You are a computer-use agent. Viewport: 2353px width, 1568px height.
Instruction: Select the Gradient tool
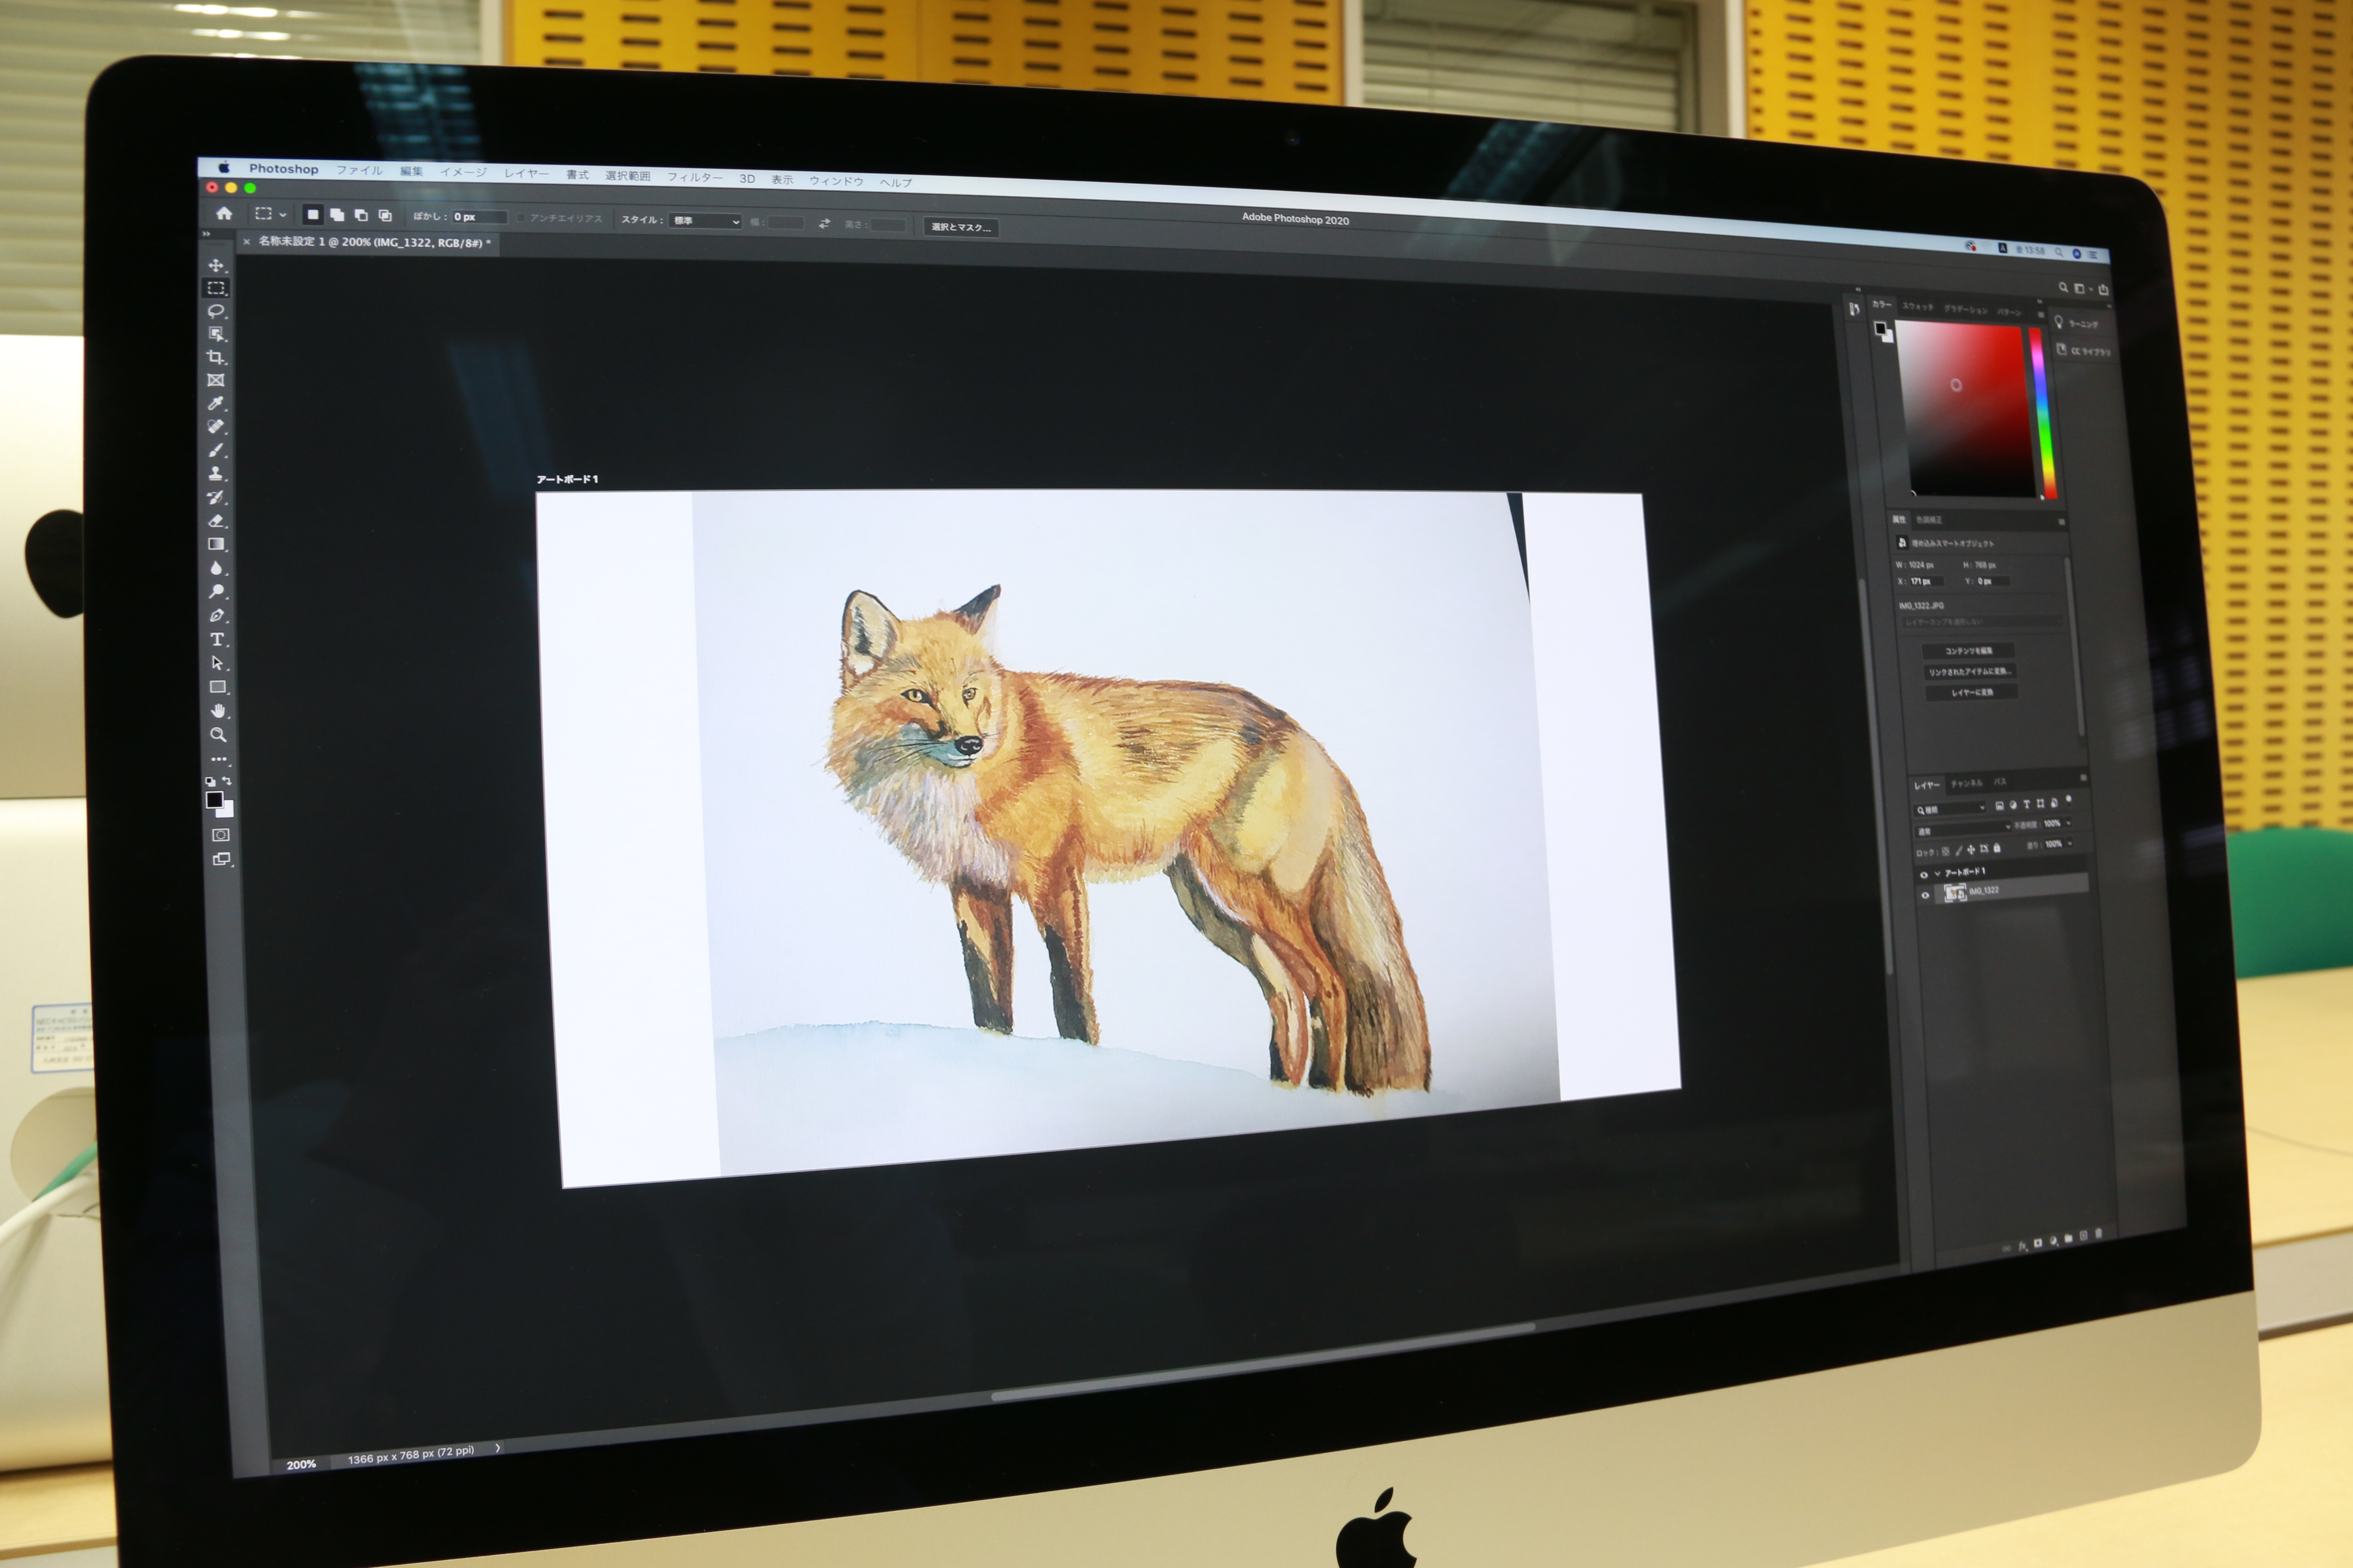tap(216, 544)
